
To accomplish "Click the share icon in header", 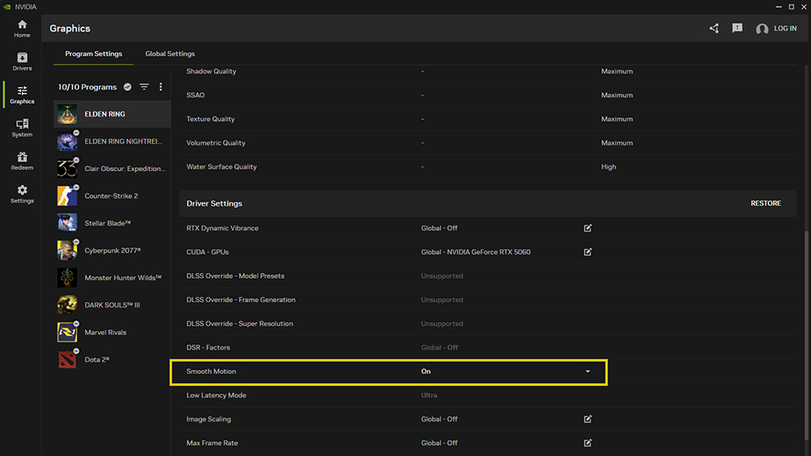I will 714,29.
